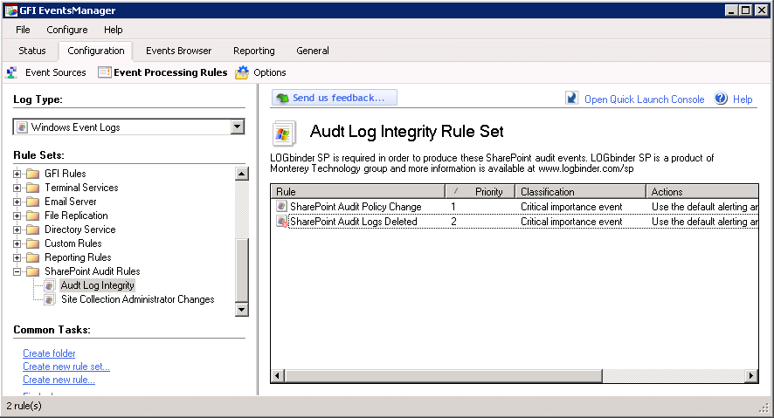This screenshot has height=418, width=774.
Task: Click the Directory Service folder icon
Action: [32, 230]
